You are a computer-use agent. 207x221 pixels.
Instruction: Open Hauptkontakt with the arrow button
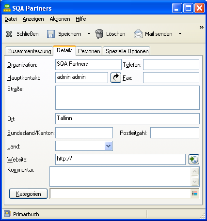point(116,78)
